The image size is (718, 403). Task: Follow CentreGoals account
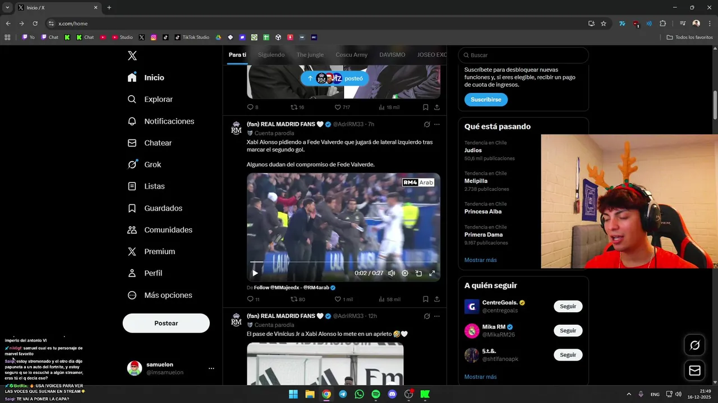(568, 306)
